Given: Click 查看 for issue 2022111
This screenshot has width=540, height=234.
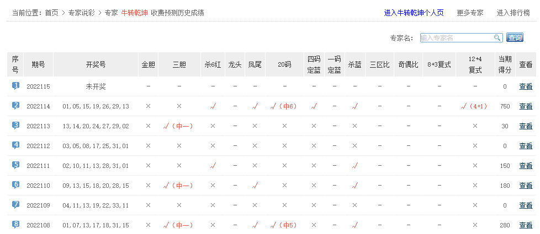Looking at the screenshot, I should pos(526,166).
